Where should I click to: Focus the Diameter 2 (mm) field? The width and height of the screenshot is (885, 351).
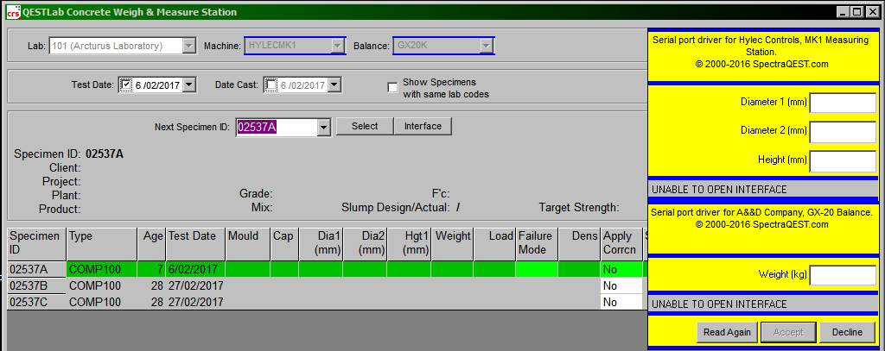pyautogui.click(x=842, y=132)
